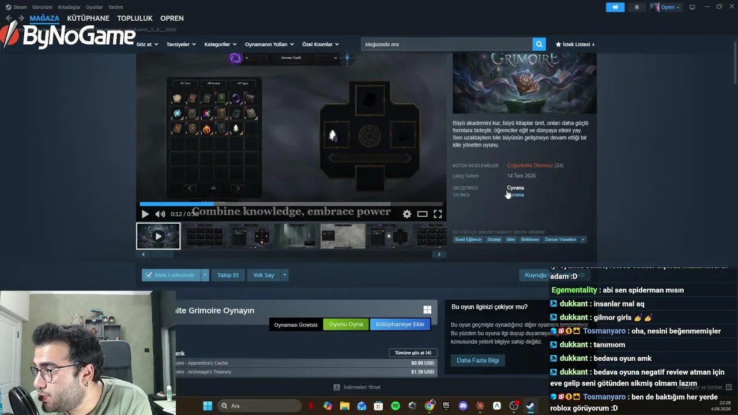
Task: Mute the trailer volume speaker icon
Action: point(160,214)
